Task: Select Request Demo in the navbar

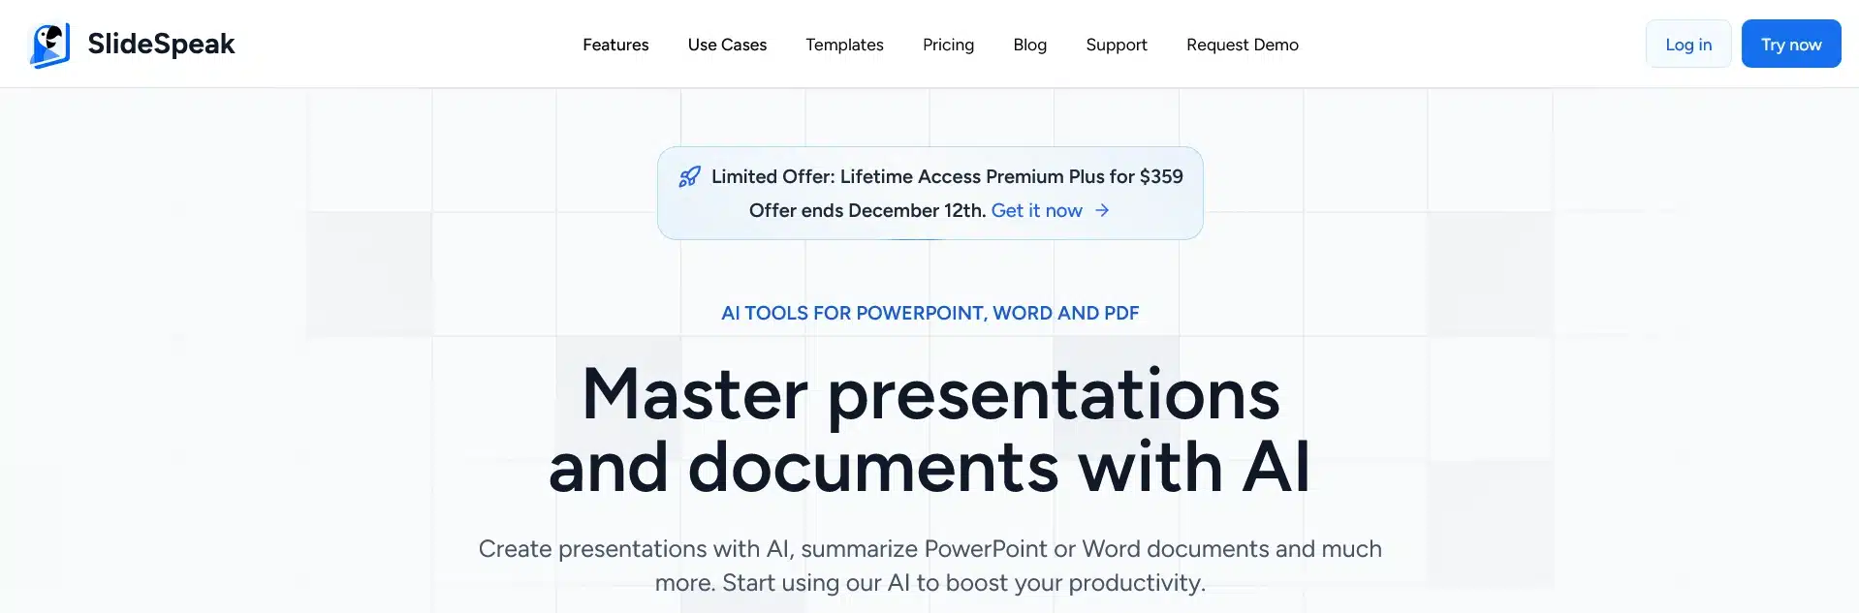Action: [x=1242, y=45]
